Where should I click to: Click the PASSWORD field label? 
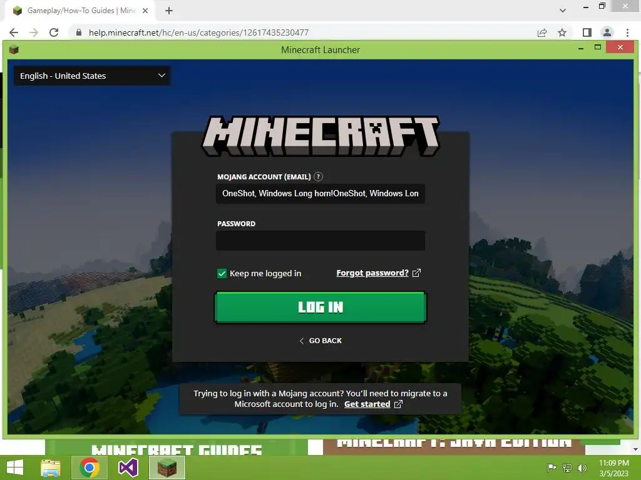(x=236, y=224)
